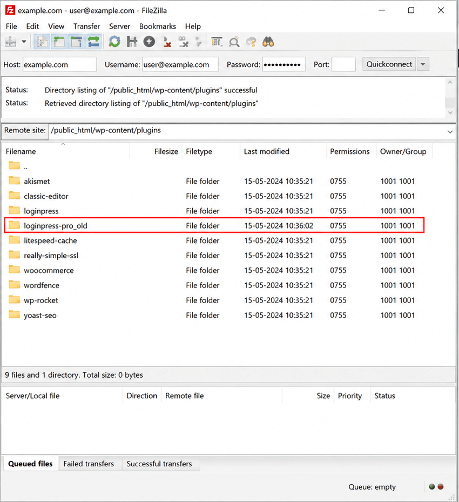Focus the Password input field
Screen dimensions: 459x502
point(283,64)
